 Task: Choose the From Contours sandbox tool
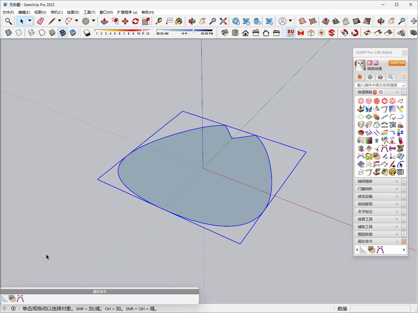pyautogui.click(x=302, y=21)
